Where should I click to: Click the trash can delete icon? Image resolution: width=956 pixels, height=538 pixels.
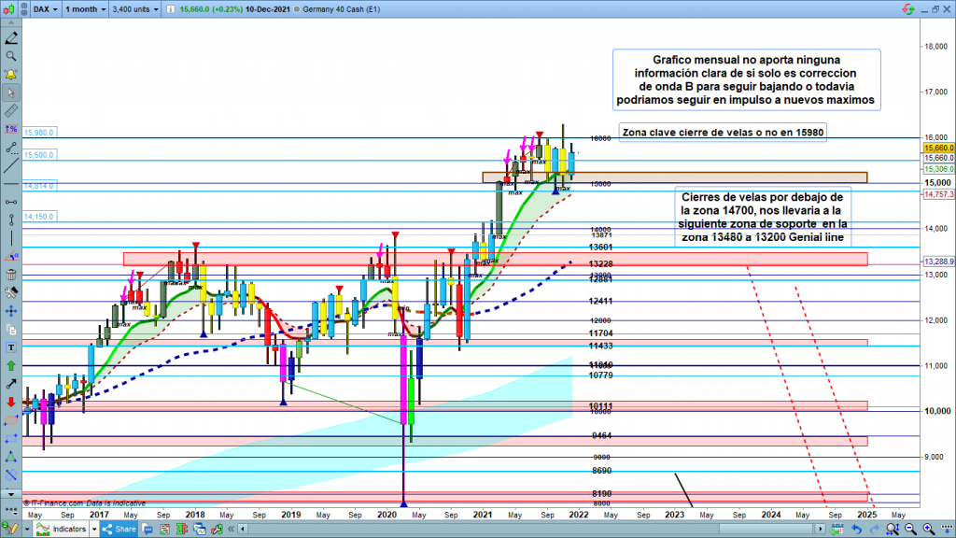[11, 274]
